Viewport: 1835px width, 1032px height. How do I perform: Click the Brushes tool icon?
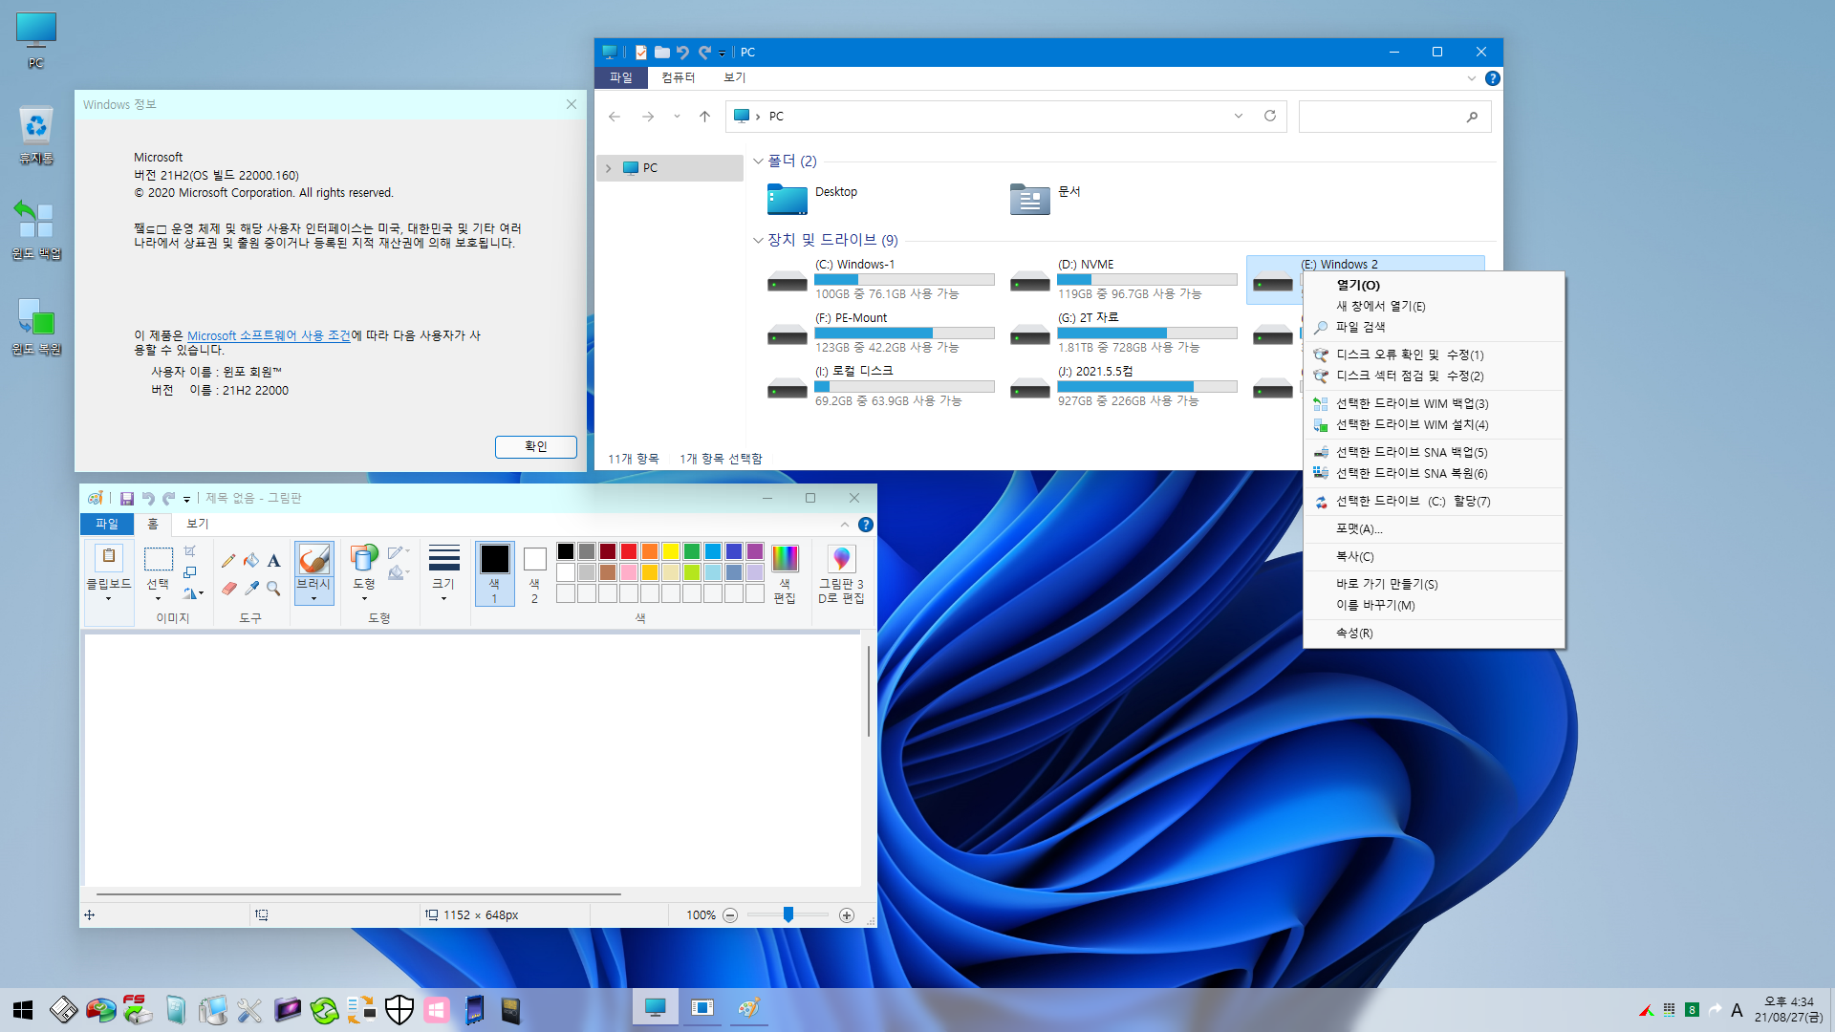click(x=313, y=559)
